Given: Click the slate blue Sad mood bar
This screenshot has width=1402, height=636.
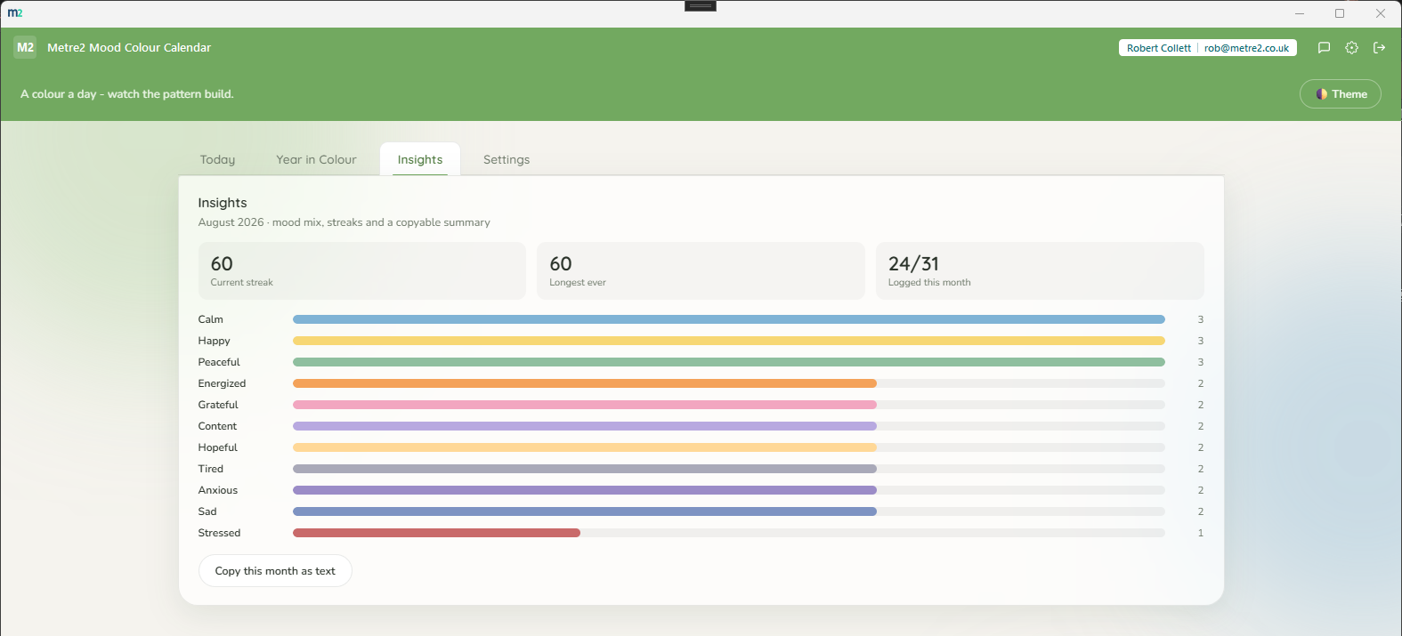Looking at the screenshot, I should [585, 511].
